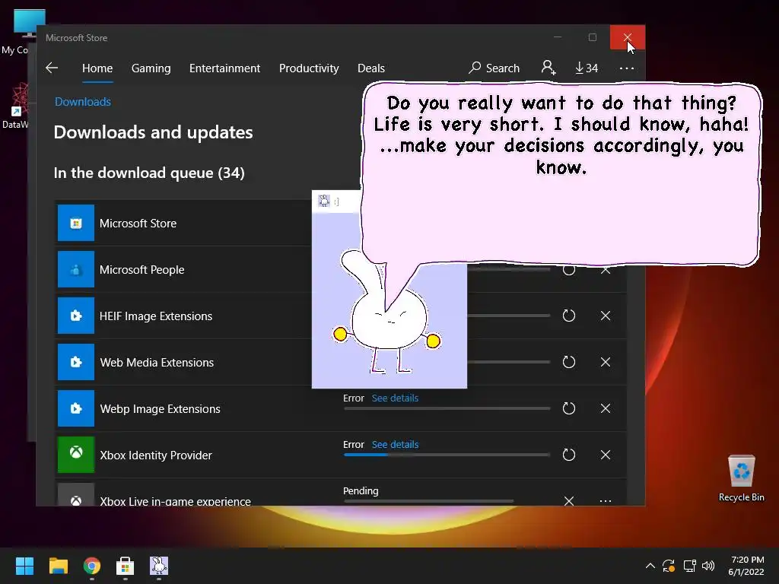Click Microsoft Store row text
Viewport: 779px width, 584px height.
(x=138, y=224)
